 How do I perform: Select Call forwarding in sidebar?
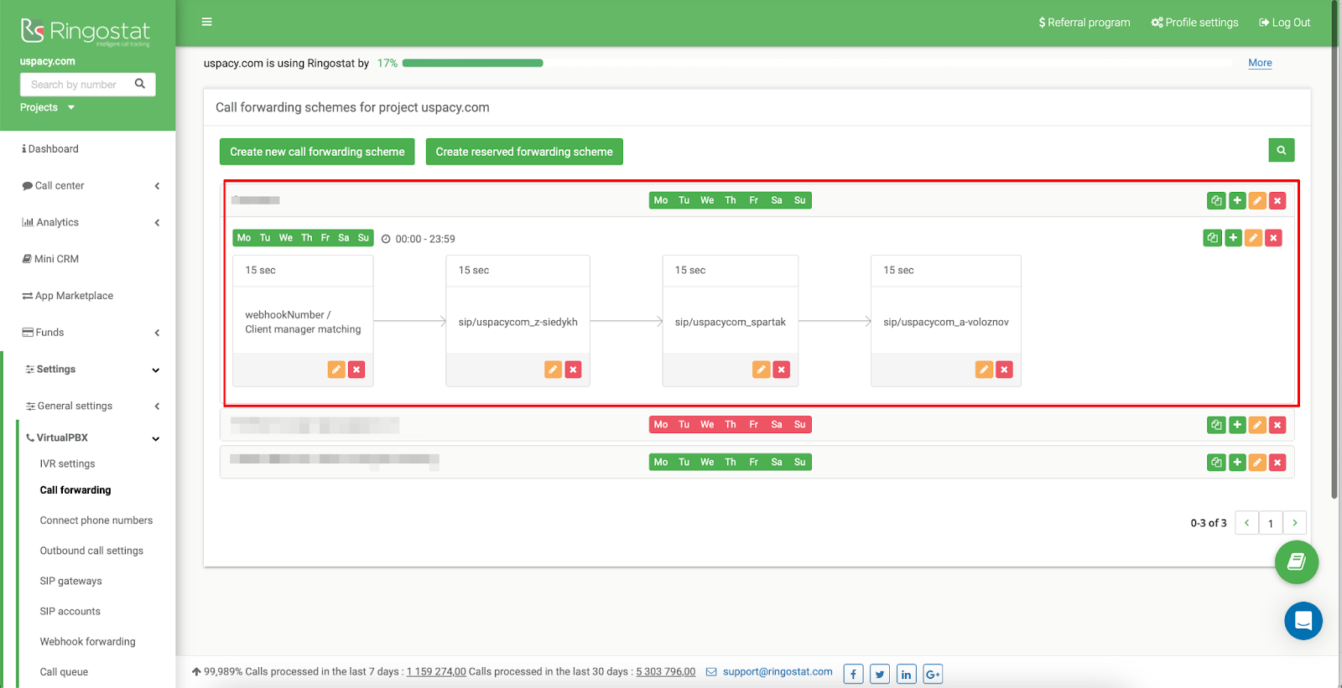(x=75, y=490)
